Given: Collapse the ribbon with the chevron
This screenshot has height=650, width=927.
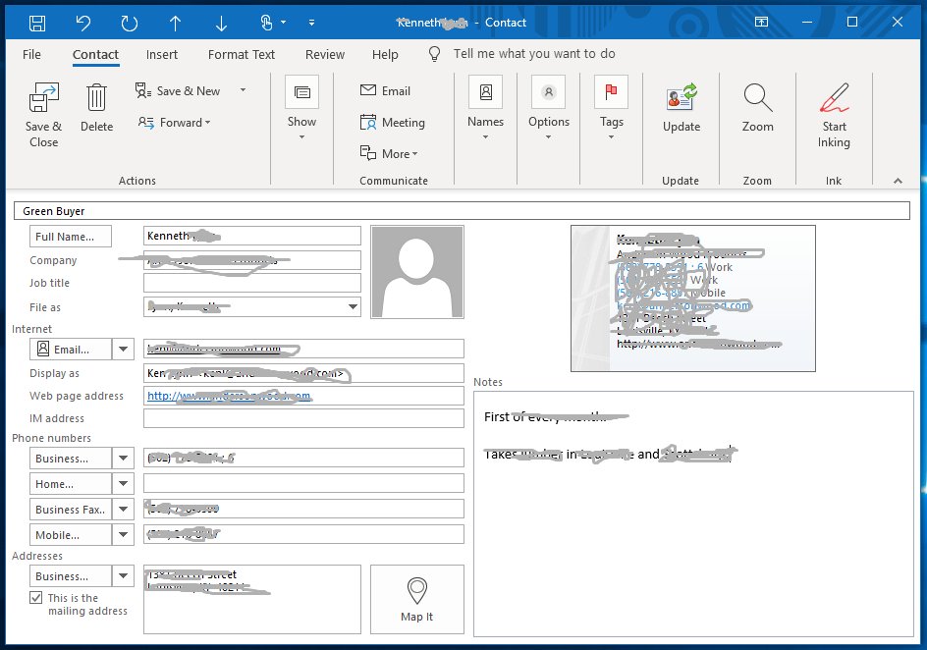Looking at the screenshot, I should pos(898,181).
